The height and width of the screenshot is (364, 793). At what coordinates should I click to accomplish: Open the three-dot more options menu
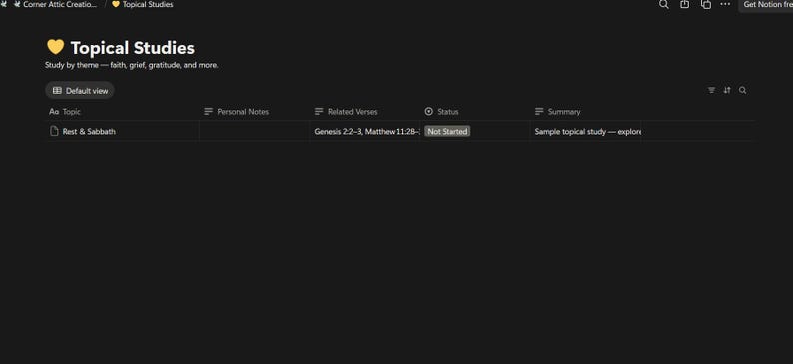click(x=725, y=4)
